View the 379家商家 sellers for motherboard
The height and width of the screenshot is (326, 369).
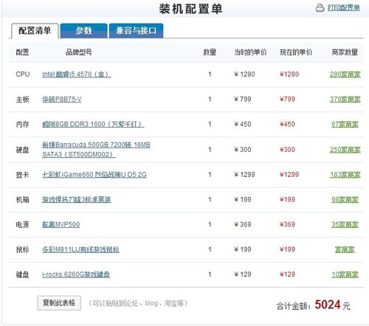pyautogui.click(x=345, y=100)
